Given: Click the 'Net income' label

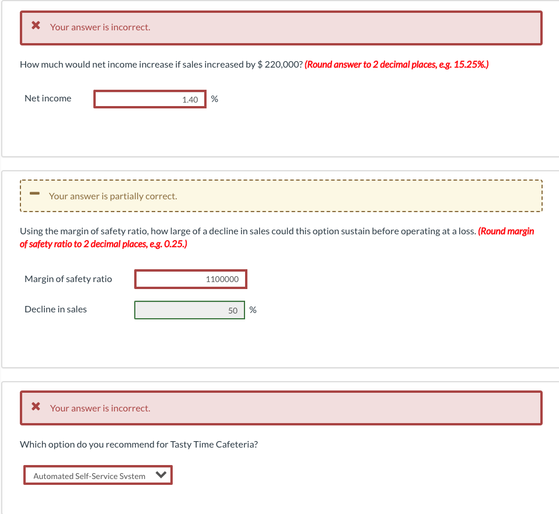Looking at the screenshot, I should 48,98.
